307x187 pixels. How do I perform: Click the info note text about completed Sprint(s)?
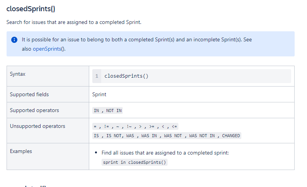137,40
